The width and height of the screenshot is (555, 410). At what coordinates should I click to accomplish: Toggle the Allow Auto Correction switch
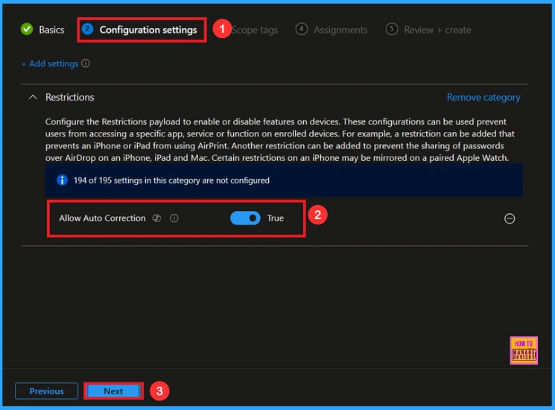click(x=245, y=218)
